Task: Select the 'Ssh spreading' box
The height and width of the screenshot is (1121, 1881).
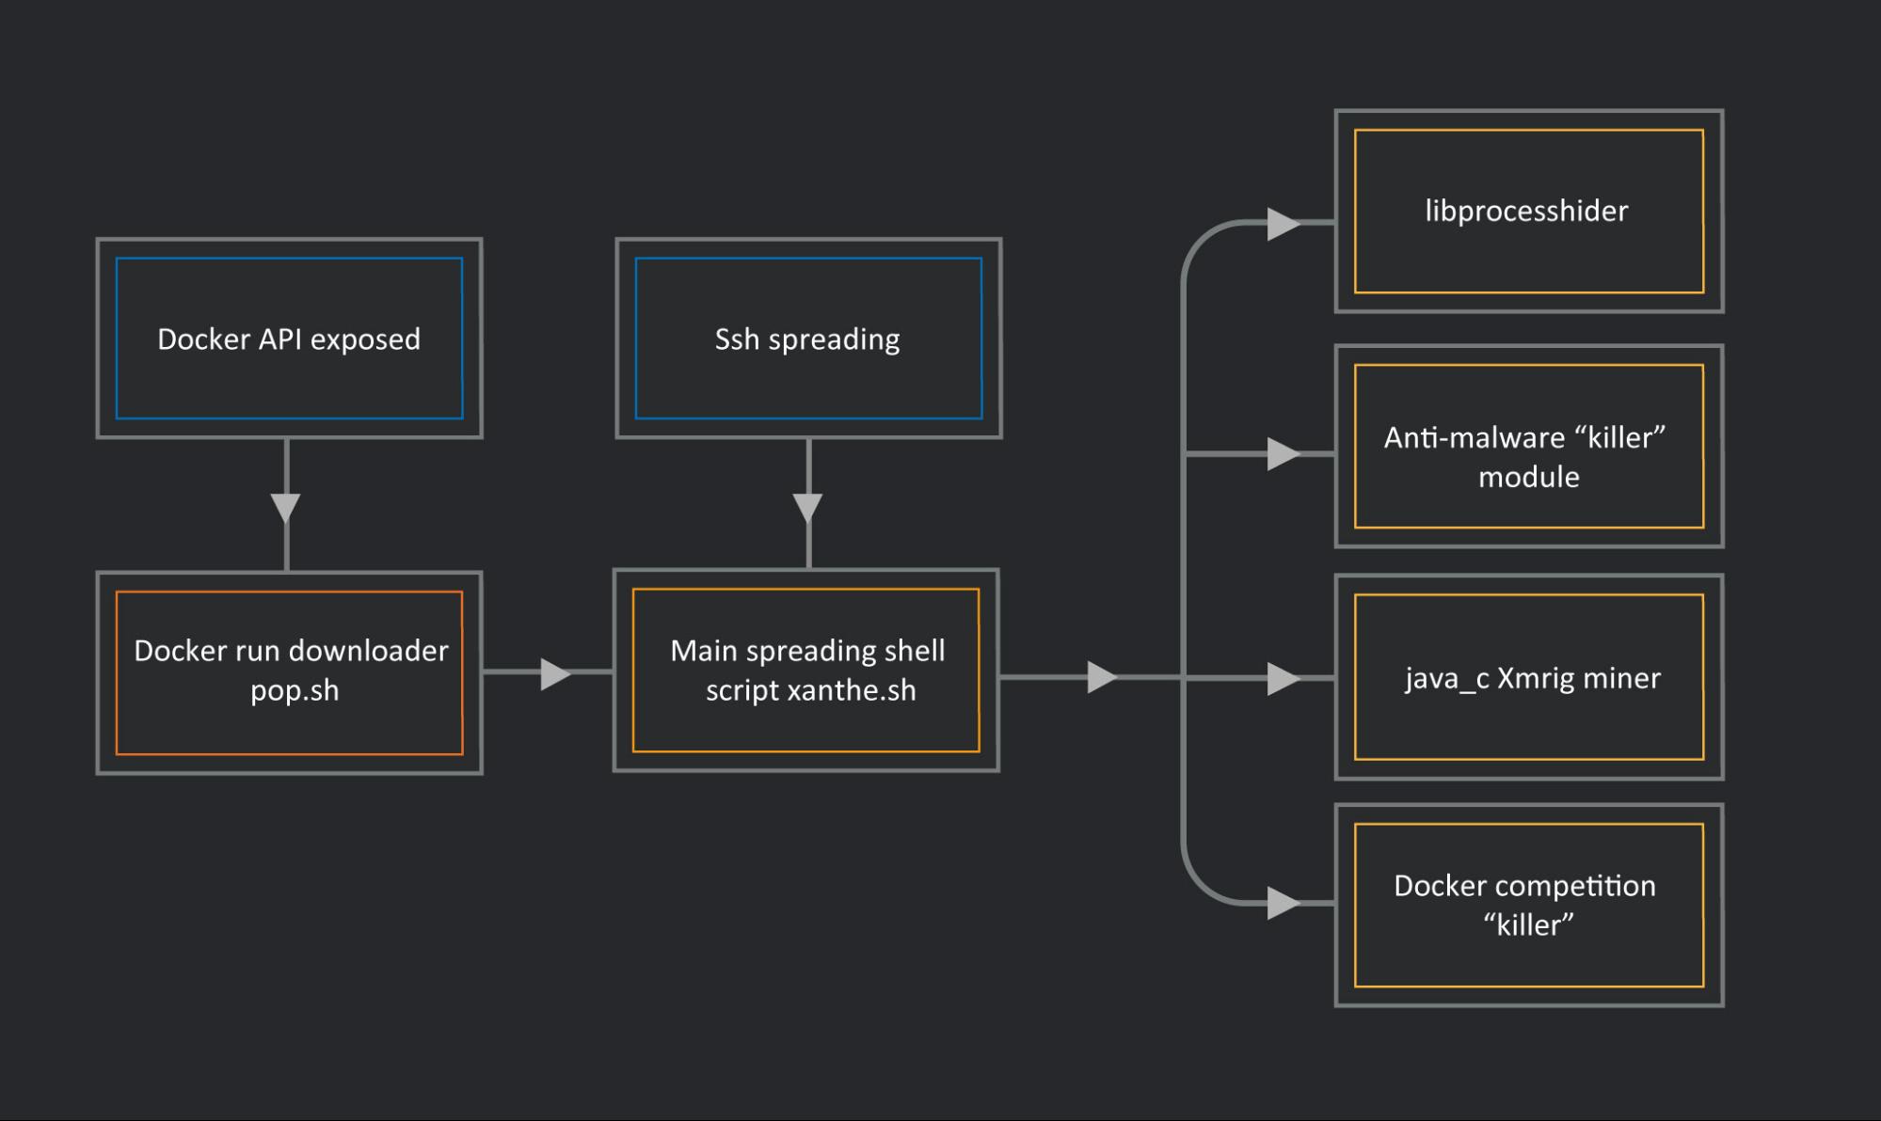Action: point(807,339)
